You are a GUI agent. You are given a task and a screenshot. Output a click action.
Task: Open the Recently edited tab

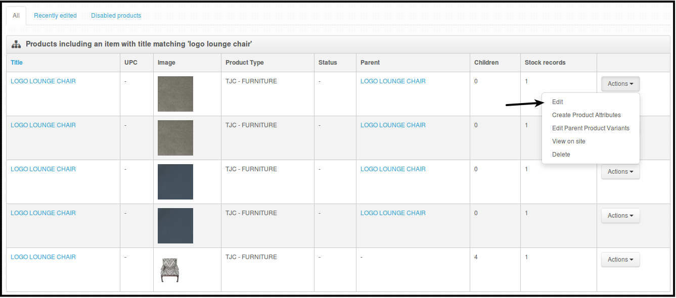pyautogui.click(x=55, y=16)
